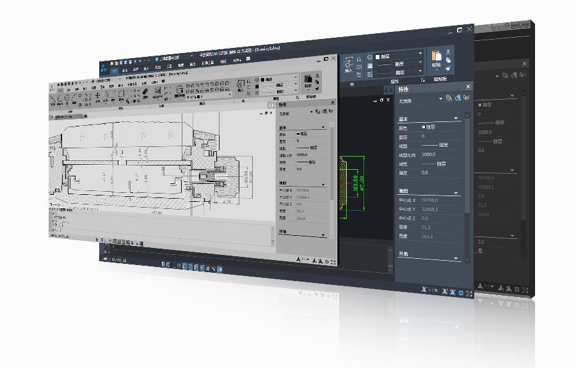Click the Match Properties brush in the blue window
Screen dimensions: 576x368
coord(448,68)
